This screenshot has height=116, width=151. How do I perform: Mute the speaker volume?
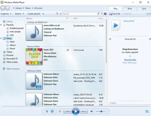[x=92, y=111]
